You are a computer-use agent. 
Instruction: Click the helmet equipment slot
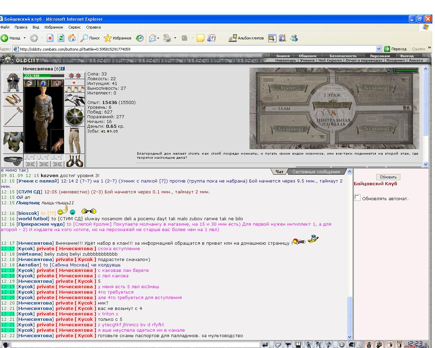[13, 83]
